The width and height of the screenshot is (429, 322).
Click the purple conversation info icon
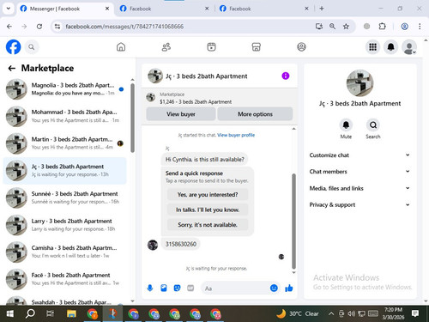[x=286, y=76]
